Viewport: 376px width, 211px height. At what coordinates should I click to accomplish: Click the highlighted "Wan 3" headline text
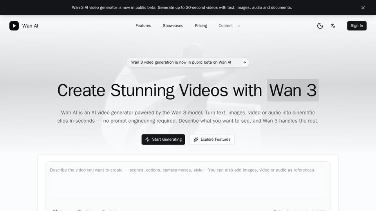(293, 90)
